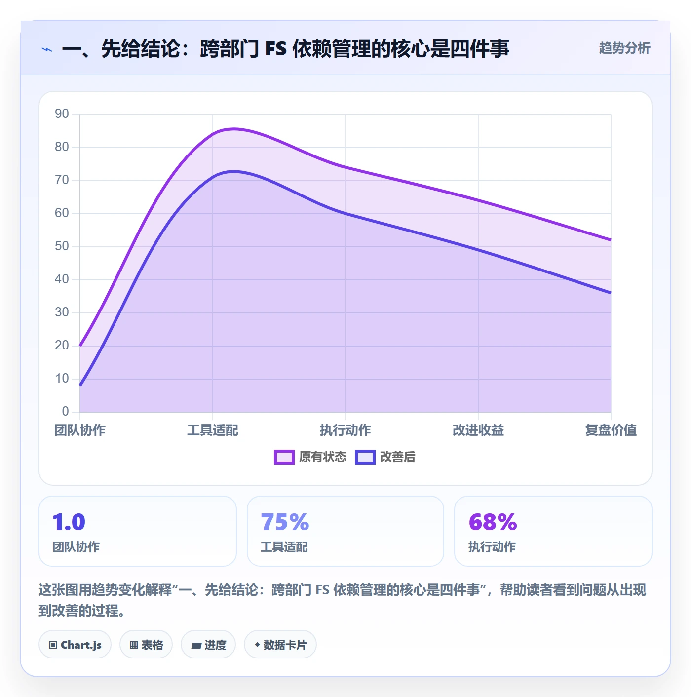This screenshot has width=691, height=697.
Task: Click the 工具适配 x-axis label
Action: [213, 430]
